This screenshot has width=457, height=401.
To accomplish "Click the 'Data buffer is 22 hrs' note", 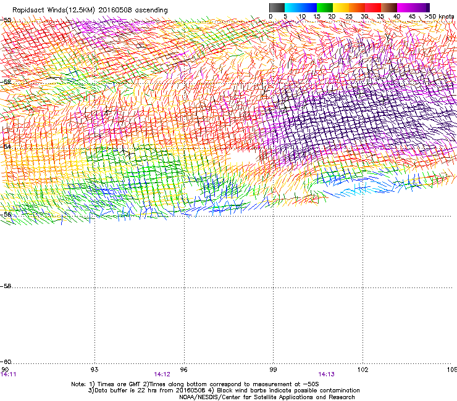I will click(224, 391).
